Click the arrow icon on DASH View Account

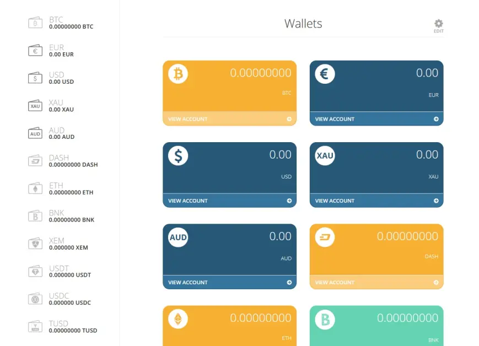pyautogui.click(x=436, y=283)
